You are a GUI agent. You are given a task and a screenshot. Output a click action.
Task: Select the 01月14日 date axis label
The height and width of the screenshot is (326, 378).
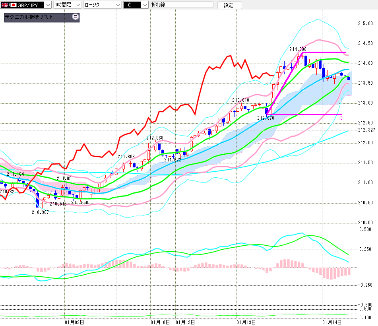(x=331, y=321)
